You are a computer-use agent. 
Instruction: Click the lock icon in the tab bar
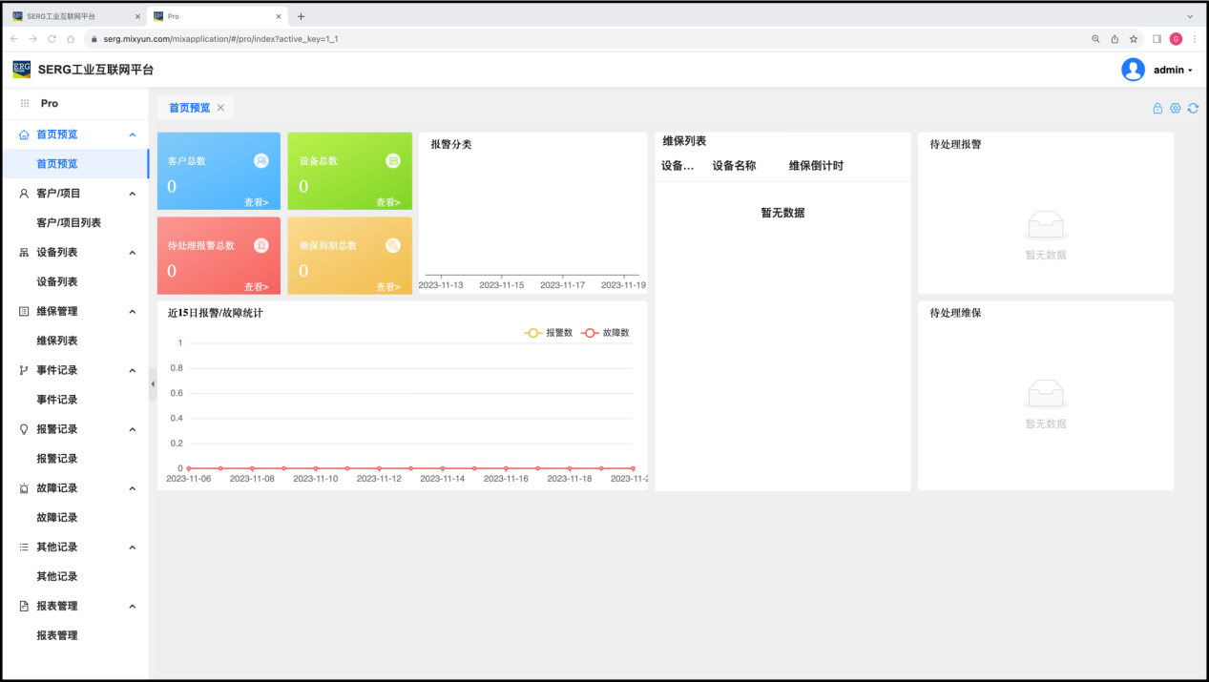(x=1157, y=109)
